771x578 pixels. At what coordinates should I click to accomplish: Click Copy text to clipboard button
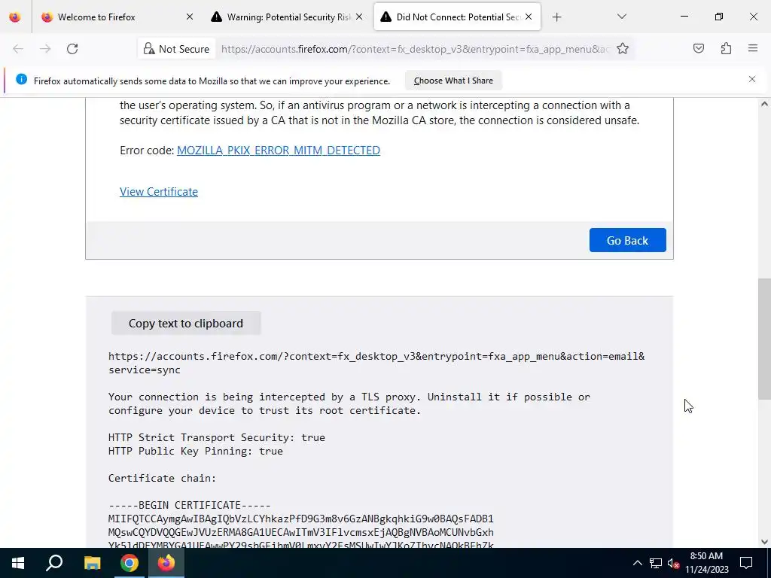186,323
